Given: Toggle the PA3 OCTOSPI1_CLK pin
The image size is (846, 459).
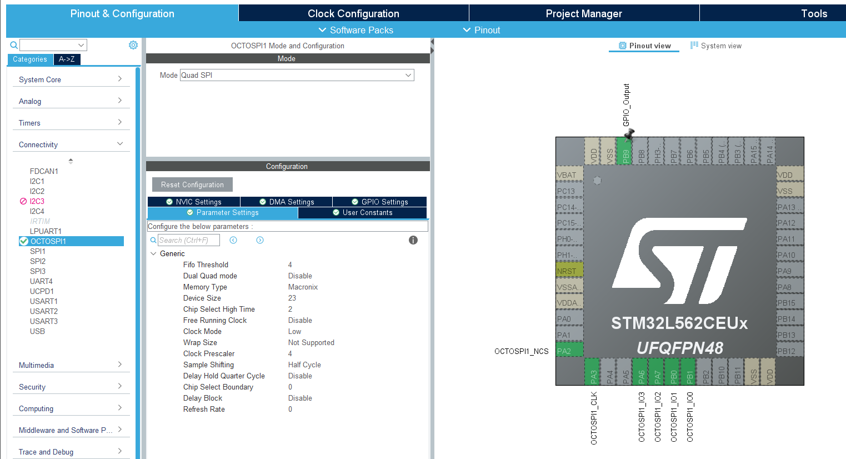Looking at the screenshot, I should click(x=592, y=372).
